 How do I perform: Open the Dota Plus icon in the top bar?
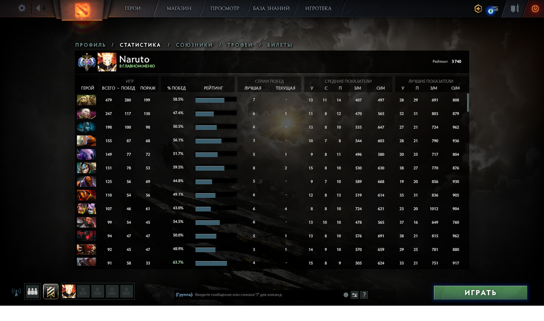coord(478,8)
